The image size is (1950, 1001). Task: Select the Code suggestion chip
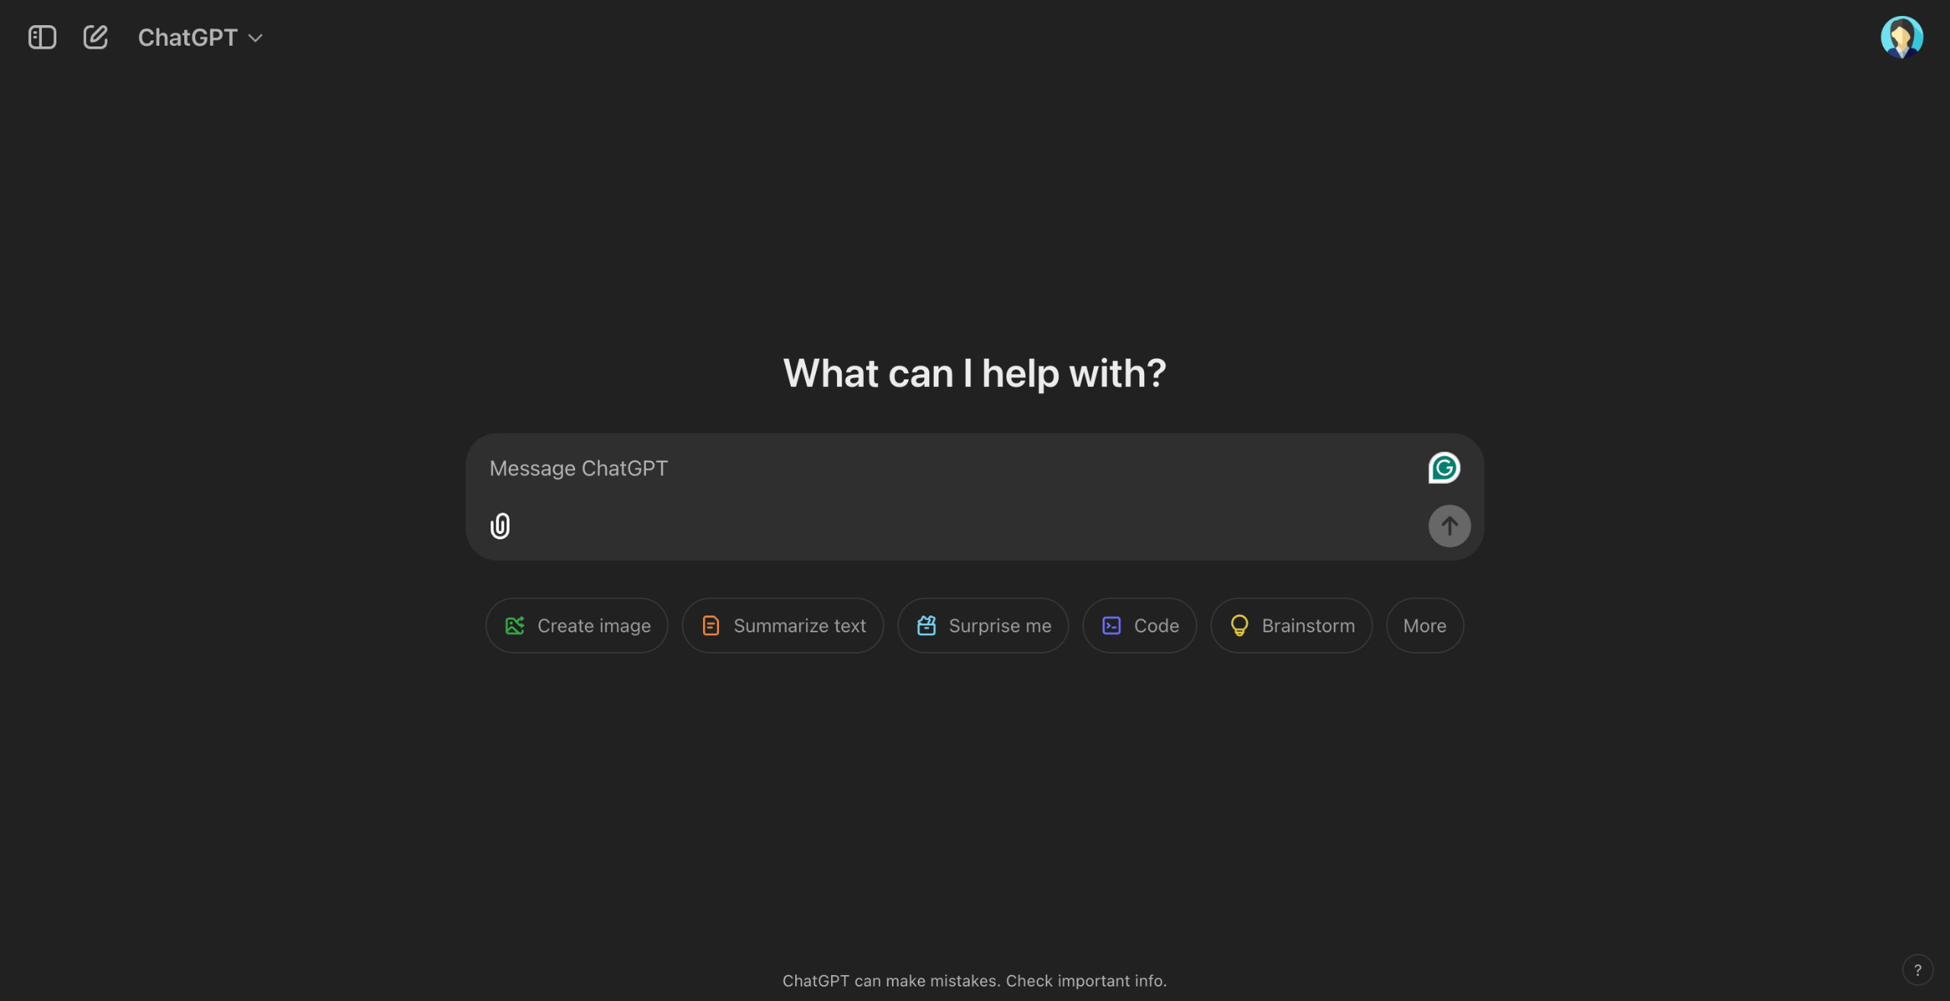(x=1140, y=625)
